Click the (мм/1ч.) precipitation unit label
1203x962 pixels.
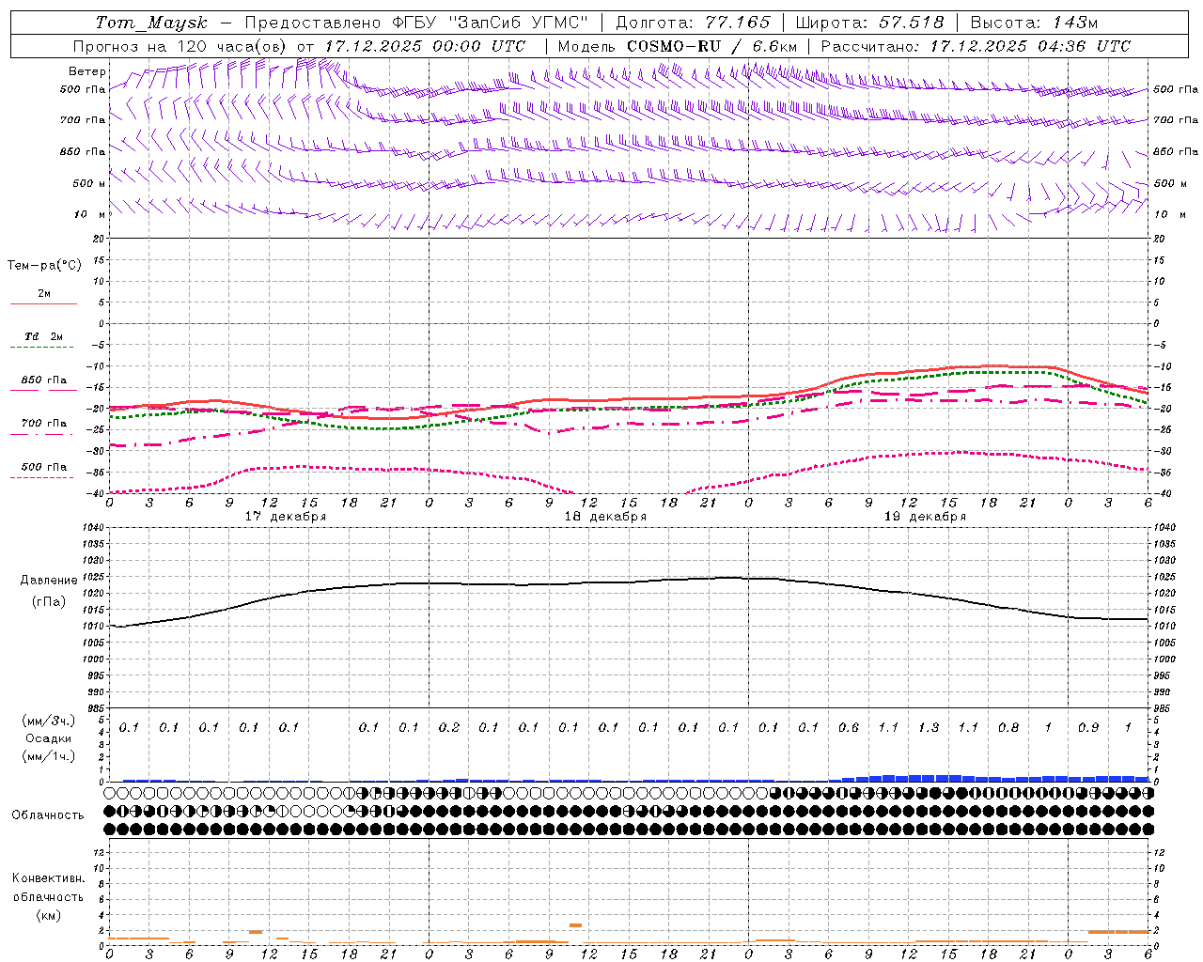click(49, 756)
